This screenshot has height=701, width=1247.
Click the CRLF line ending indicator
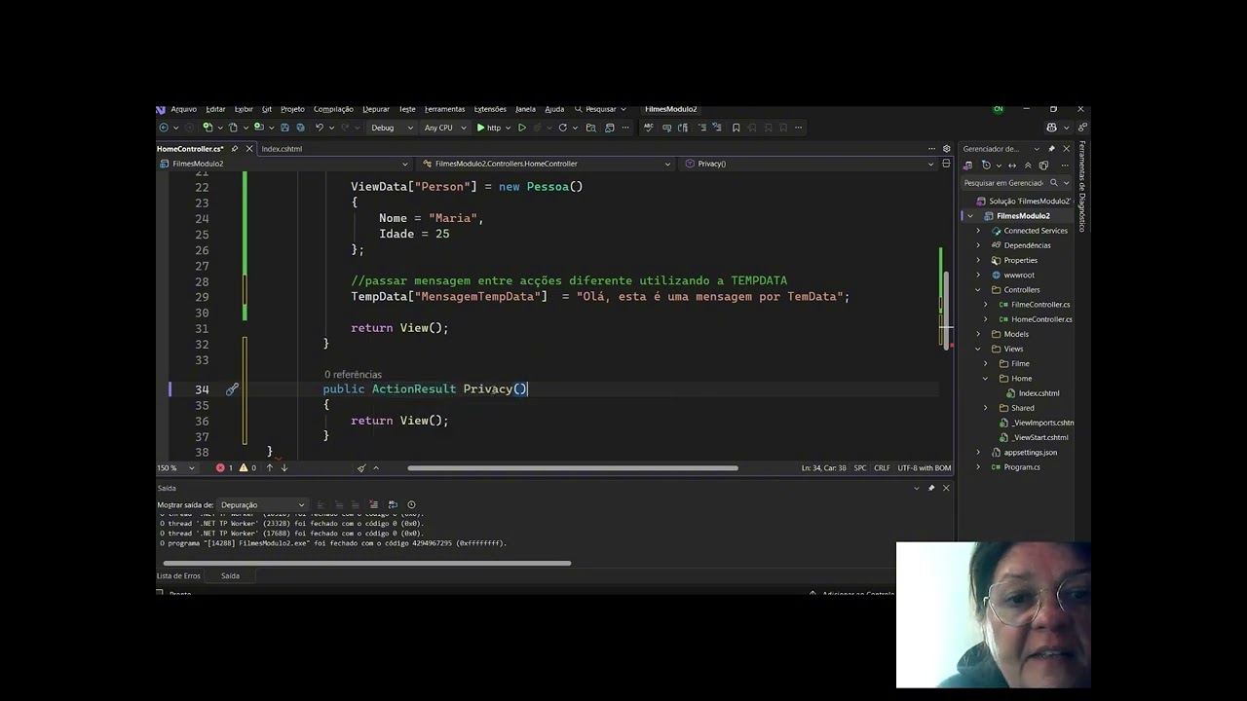coord(882,468)
